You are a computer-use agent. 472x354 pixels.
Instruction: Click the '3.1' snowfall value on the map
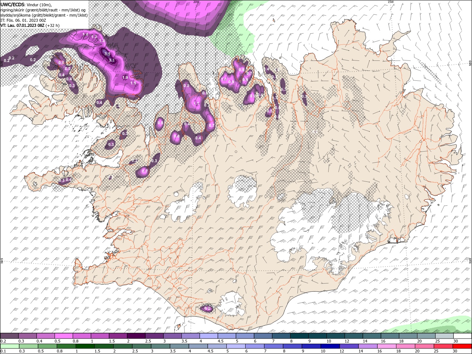pyautogui.click(x=112, y=60)
